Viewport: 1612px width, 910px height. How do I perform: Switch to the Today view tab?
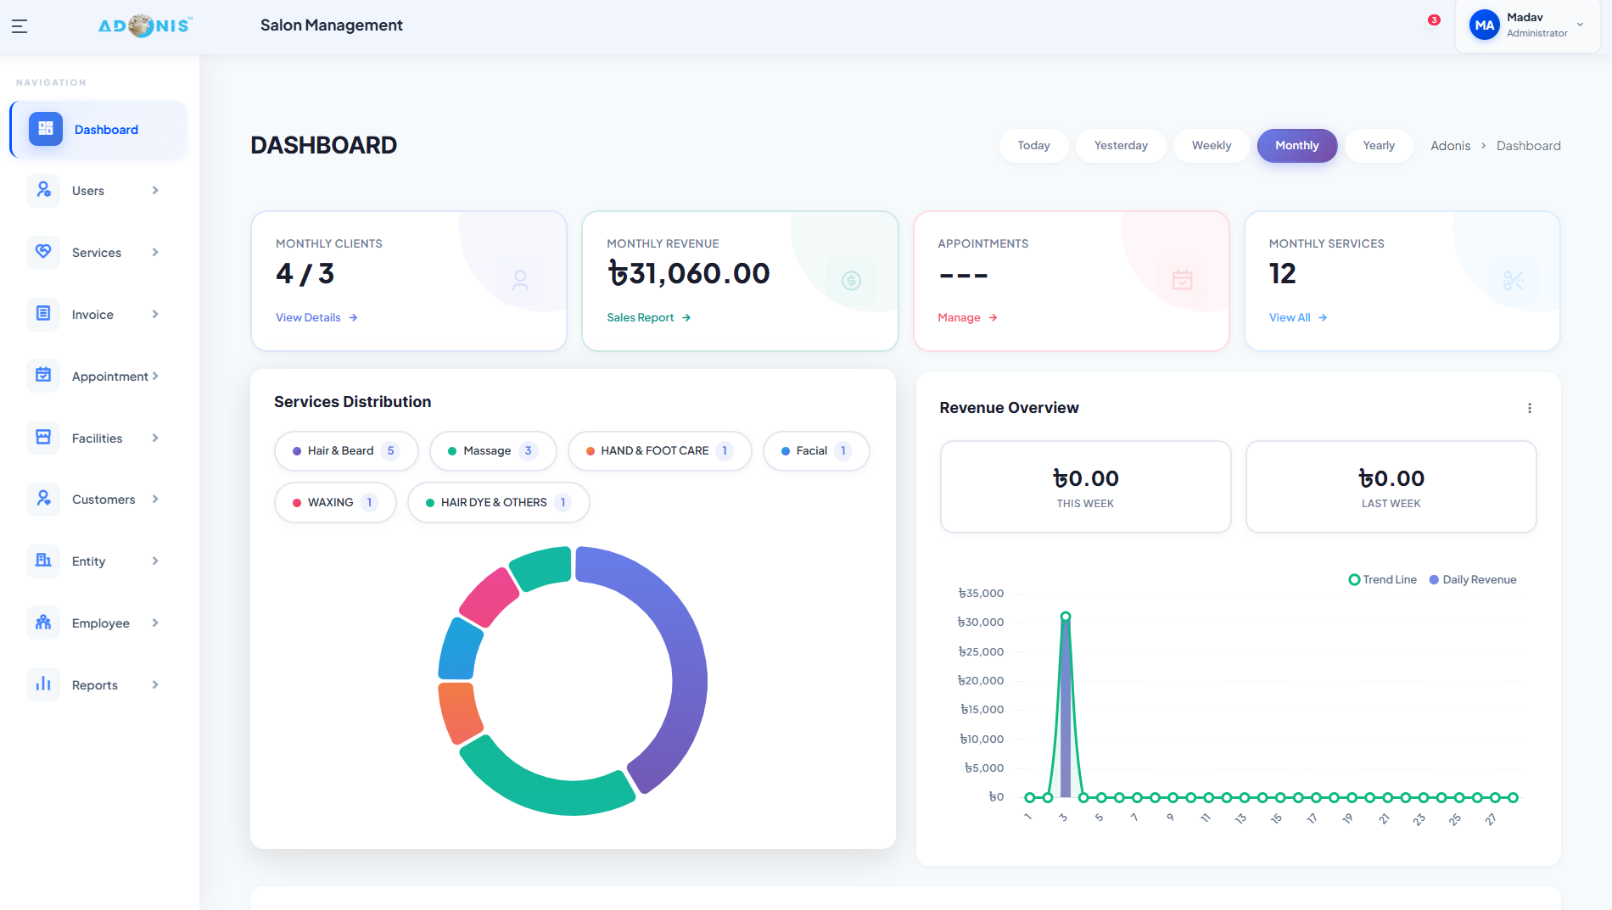click(1033, 145)
